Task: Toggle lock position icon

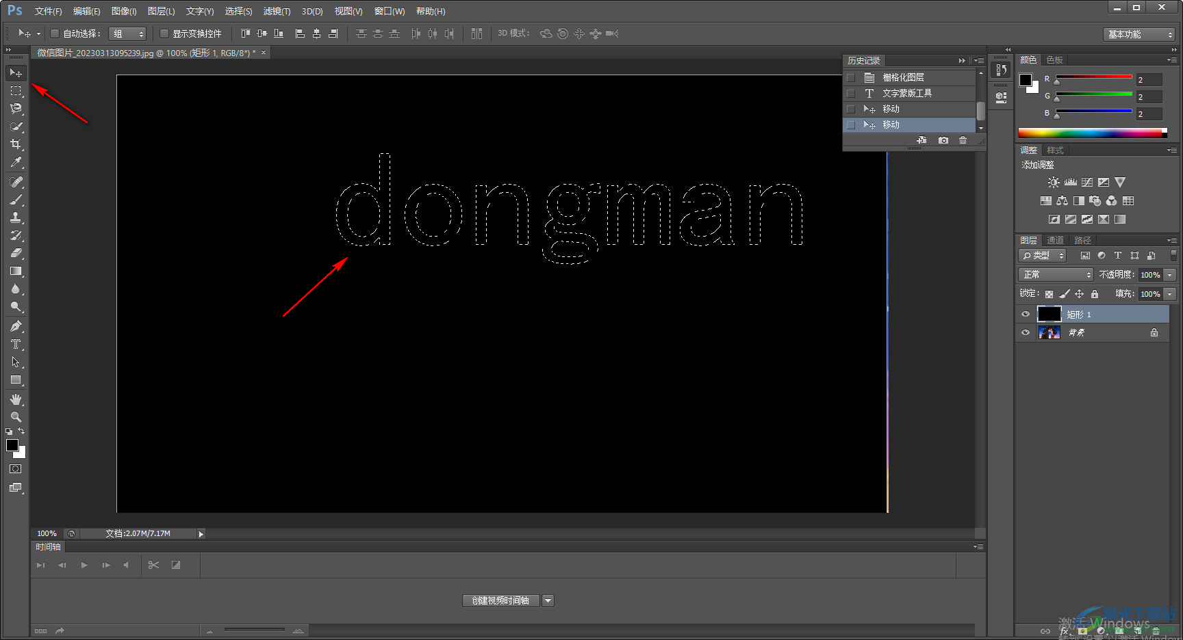Action: tap(1079, 294)
